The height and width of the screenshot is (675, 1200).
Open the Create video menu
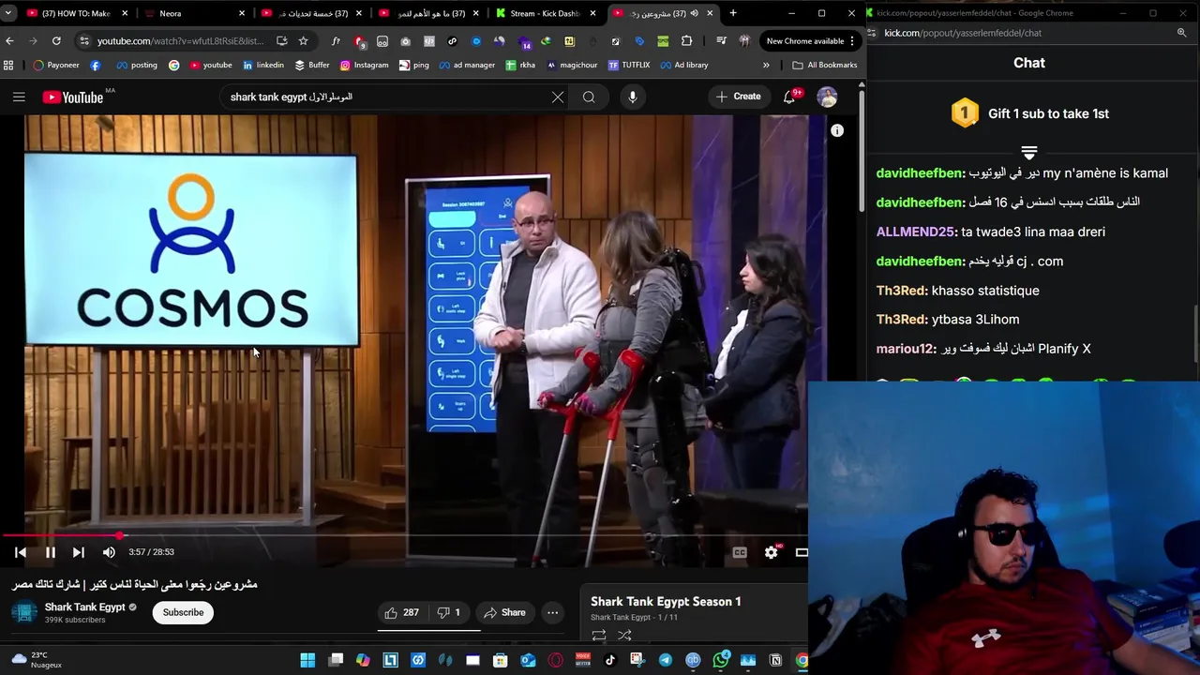click(x=739, y=97)
